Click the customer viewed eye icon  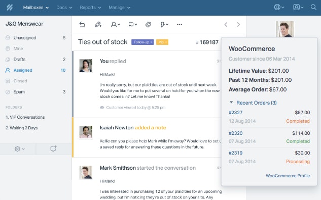coord(102,108)
